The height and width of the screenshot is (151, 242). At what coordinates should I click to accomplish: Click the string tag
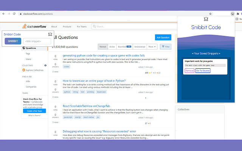pyautogui.click(x=76, y=92)
